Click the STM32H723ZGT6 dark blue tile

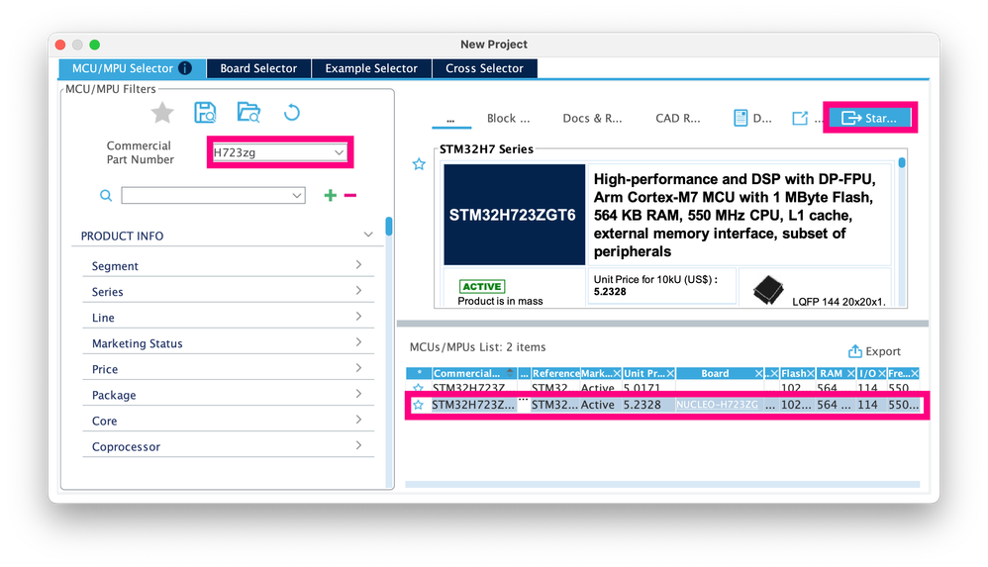(x=514, y=215)
